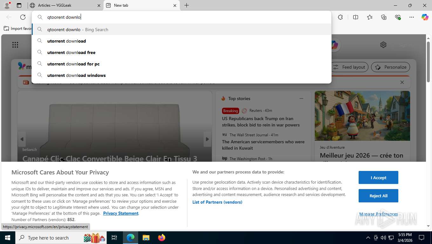Launch Firefox from the taskbar
Viewport: 432px width, 244px height.
click(162, 238)
